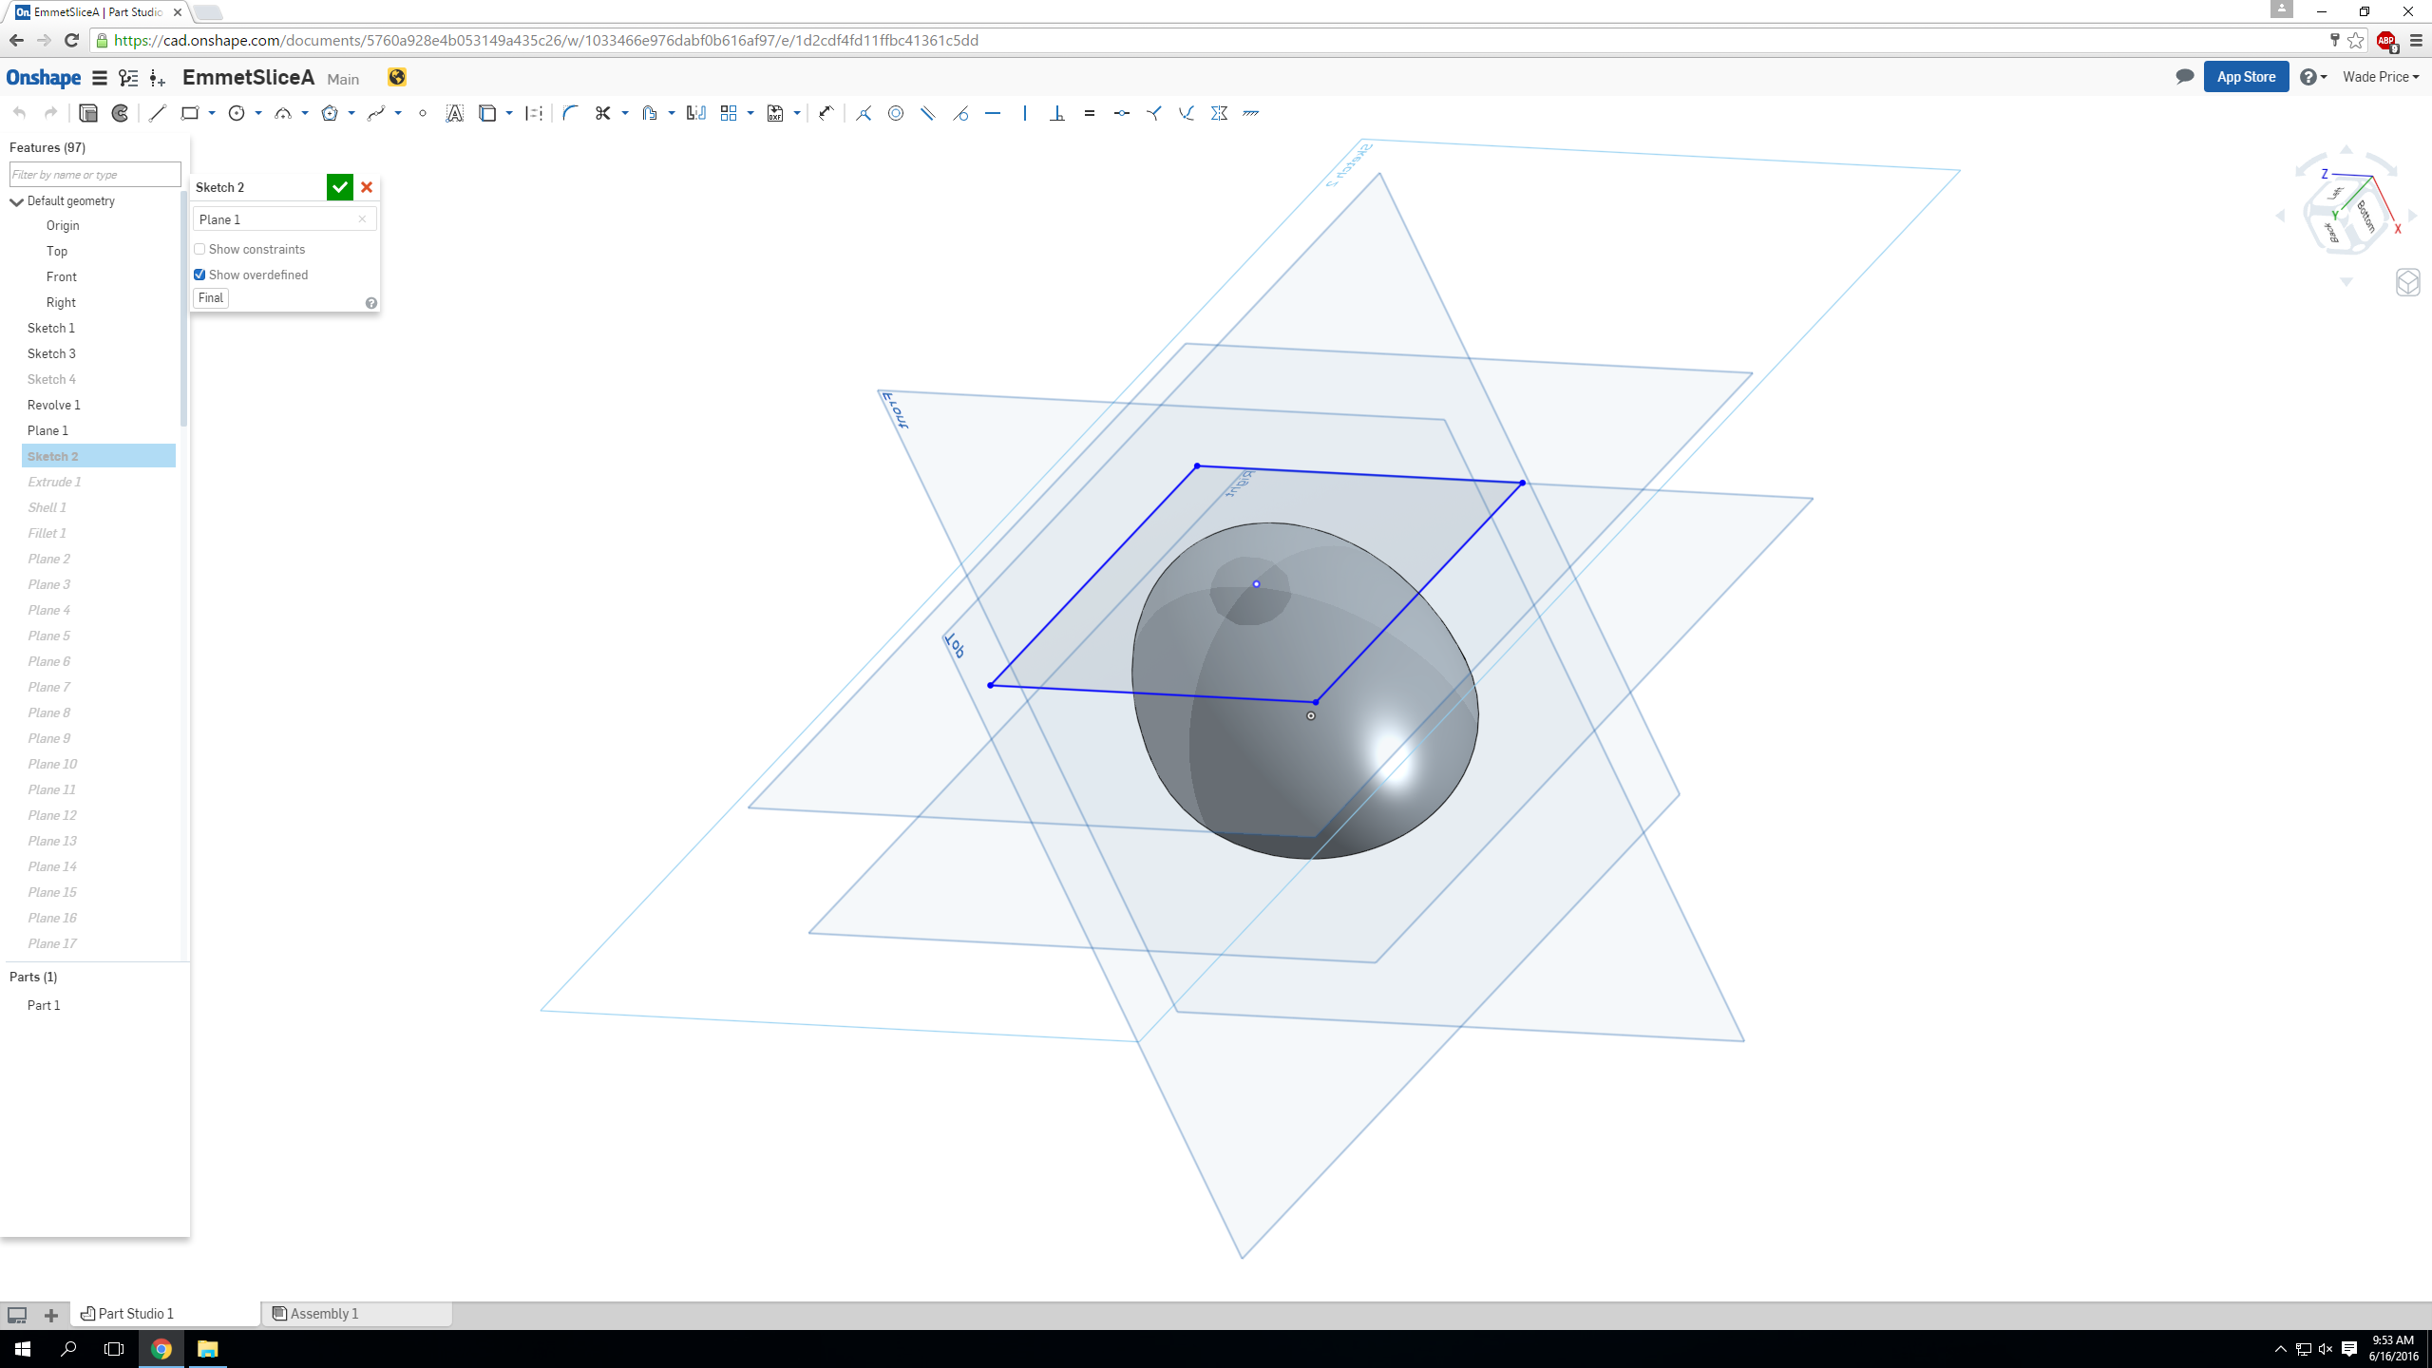Image resolution: width=2432 pixels, height=1368 pixels.
Task: Open rectangle tool dropdown arrow
Action: (x=212, y=113)
